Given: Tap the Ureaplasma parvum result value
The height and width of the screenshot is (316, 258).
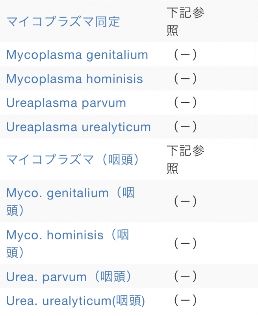Looking at the screenshot, I should [185, 103].
